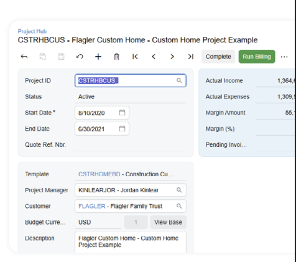Click the Run Billing button
Viewport: 296px width, 262px height.
click(x=257, y=57)
